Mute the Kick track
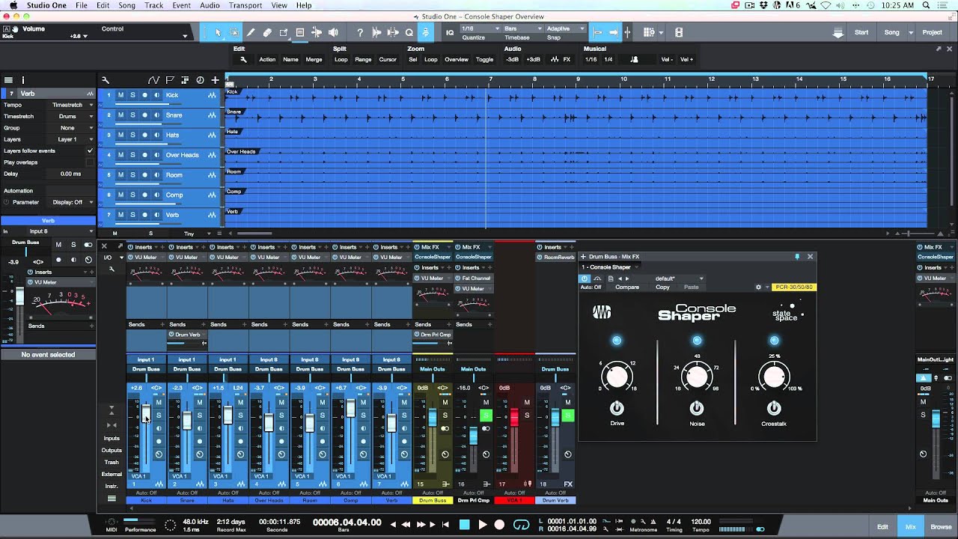This screenshot has width=958, height=539. coord(120,95)
